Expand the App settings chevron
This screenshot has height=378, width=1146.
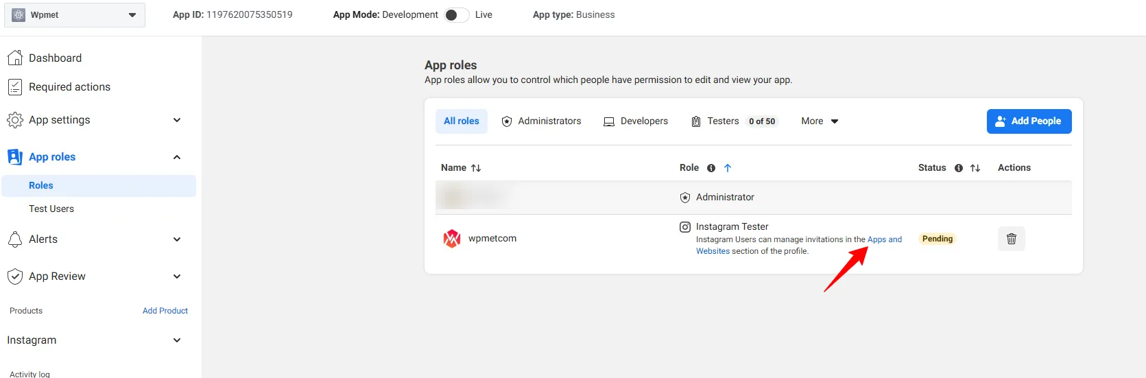click(177, 120)
